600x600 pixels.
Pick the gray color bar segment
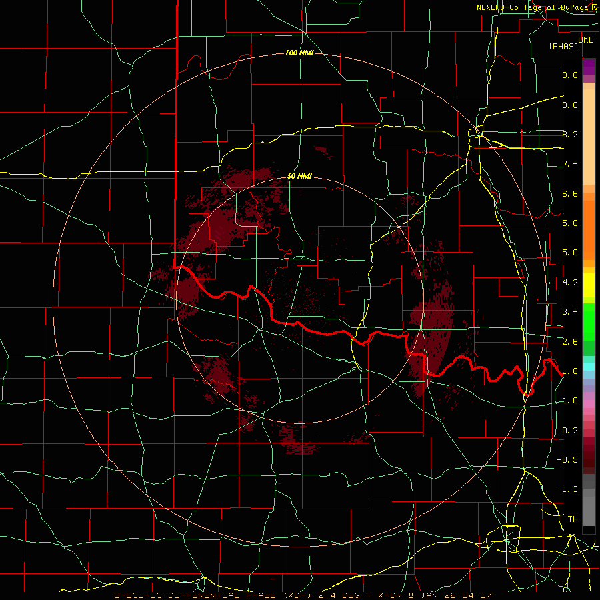[589, 501]
